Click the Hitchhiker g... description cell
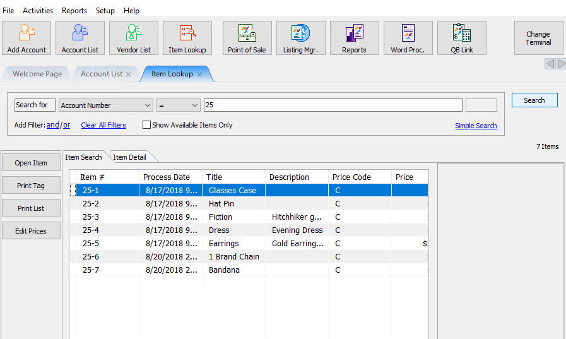 coord(297,217)
